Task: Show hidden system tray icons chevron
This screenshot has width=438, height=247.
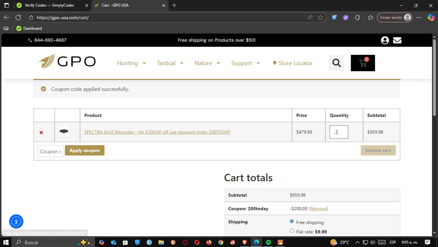Action: (357, 242)
